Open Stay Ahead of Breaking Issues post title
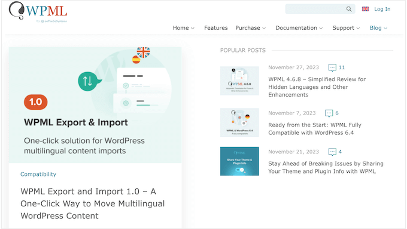The image size is (407, 229). coord(326,168)
